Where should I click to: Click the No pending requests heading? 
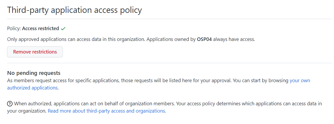[x=34, y=73]
